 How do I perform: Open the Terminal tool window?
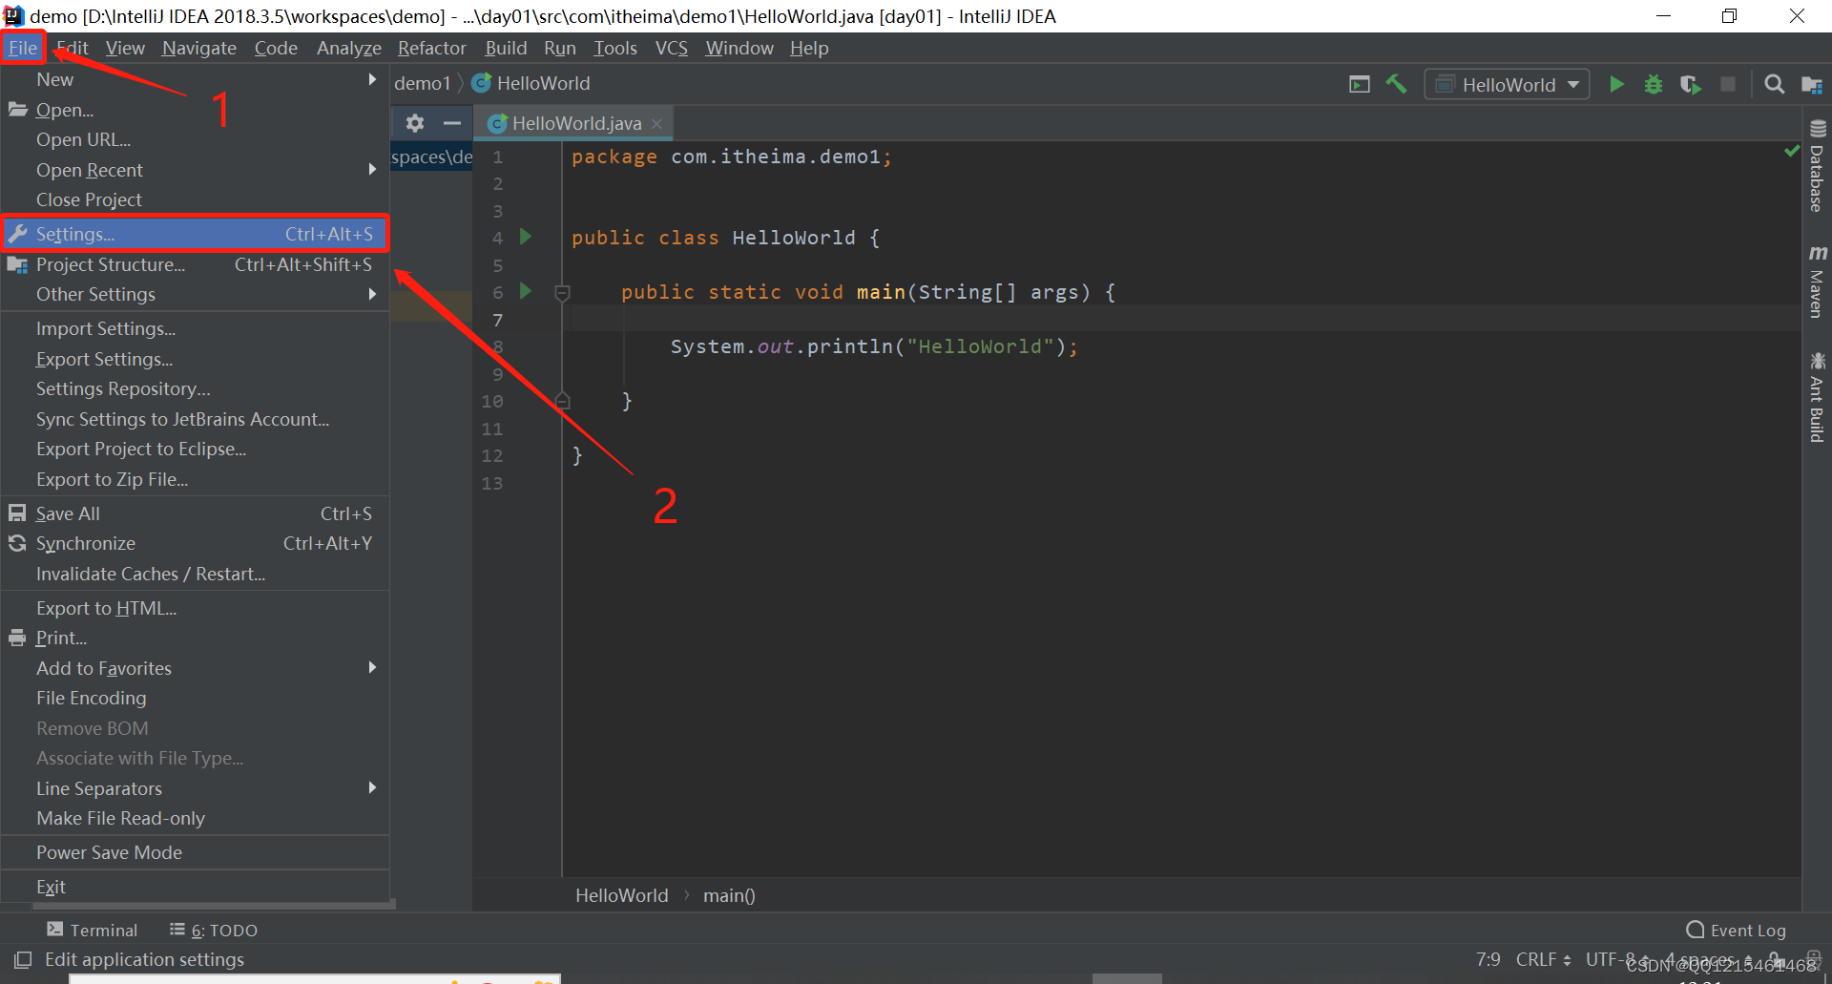tap(93, 930)
